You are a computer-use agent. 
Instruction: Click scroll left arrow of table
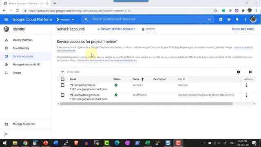[x=58, y=104]
